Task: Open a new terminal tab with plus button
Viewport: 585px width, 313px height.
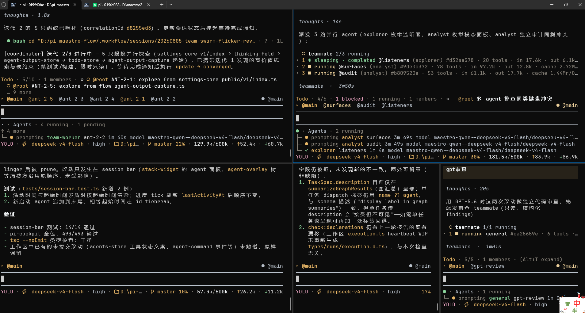Action: point(162,5)
